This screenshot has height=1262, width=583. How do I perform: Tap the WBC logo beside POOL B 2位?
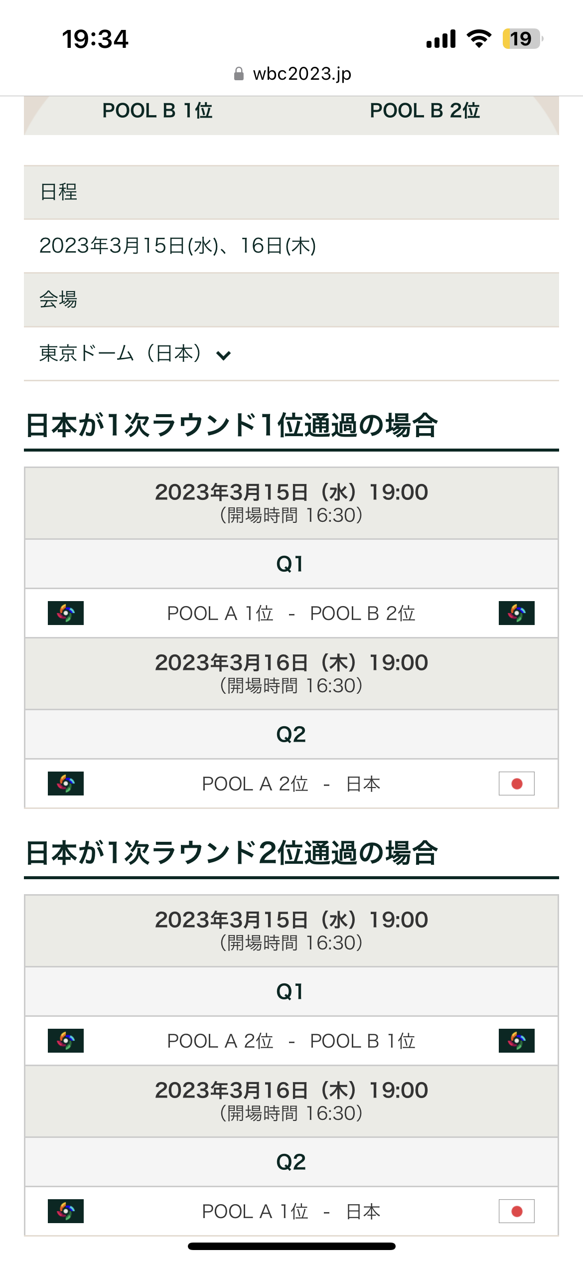[x=517, y=613]
